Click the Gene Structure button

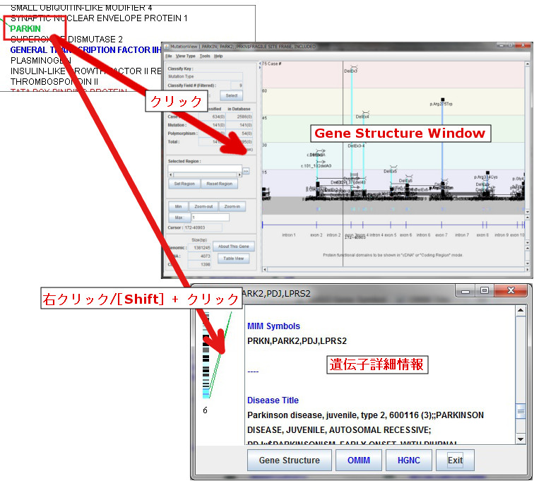coord(290,460)
